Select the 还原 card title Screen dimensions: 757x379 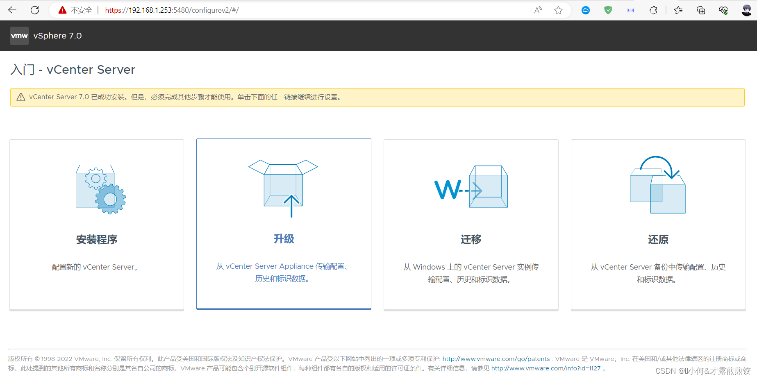point(658,240)
